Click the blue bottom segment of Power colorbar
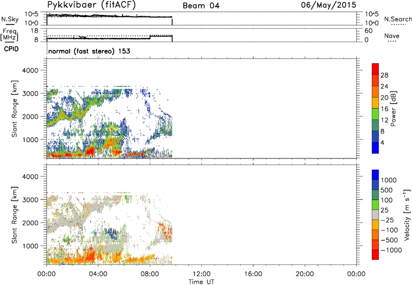Image resolution: width=412 pixels, height=285 pixels. [x=375, y=148]
